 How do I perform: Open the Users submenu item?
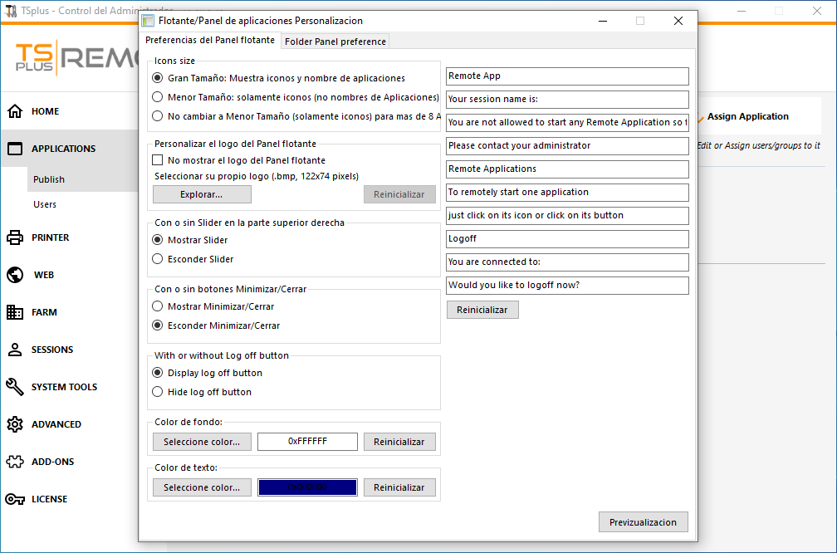tap(45, 204)
